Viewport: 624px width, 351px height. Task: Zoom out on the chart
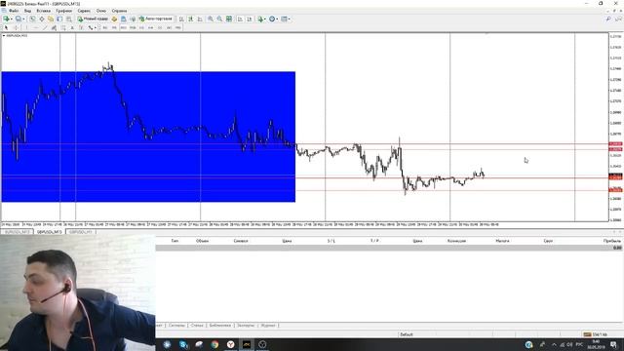coord(219,19)
